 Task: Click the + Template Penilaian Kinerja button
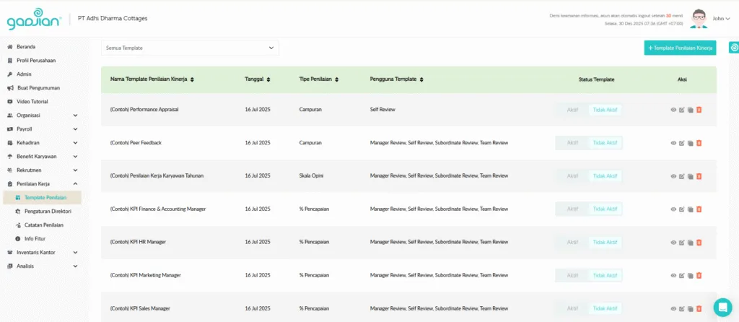[x=680, y=48]
